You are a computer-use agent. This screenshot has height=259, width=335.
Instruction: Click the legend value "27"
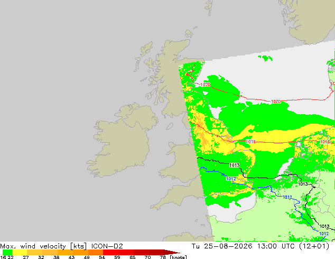26,257
